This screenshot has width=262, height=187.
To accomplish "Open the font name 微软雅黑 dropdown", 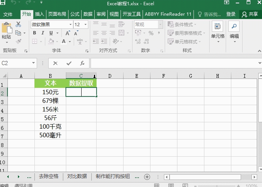I will pyautogui.click(x=70, y=24).
